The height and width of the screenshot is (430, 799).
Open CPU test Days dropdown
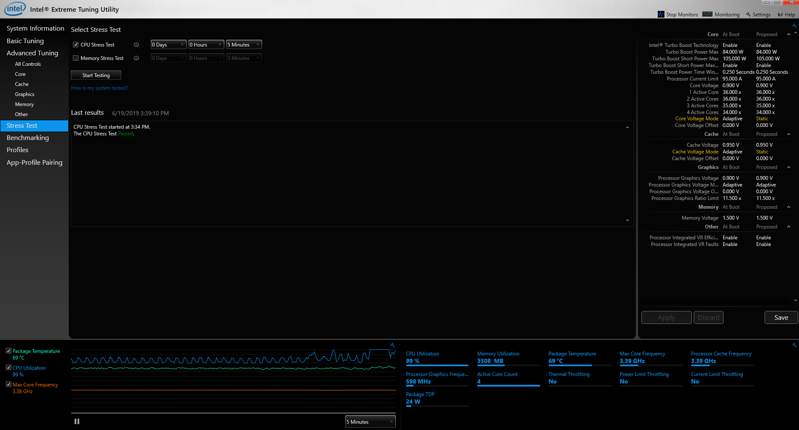click(x=169, y=44)
